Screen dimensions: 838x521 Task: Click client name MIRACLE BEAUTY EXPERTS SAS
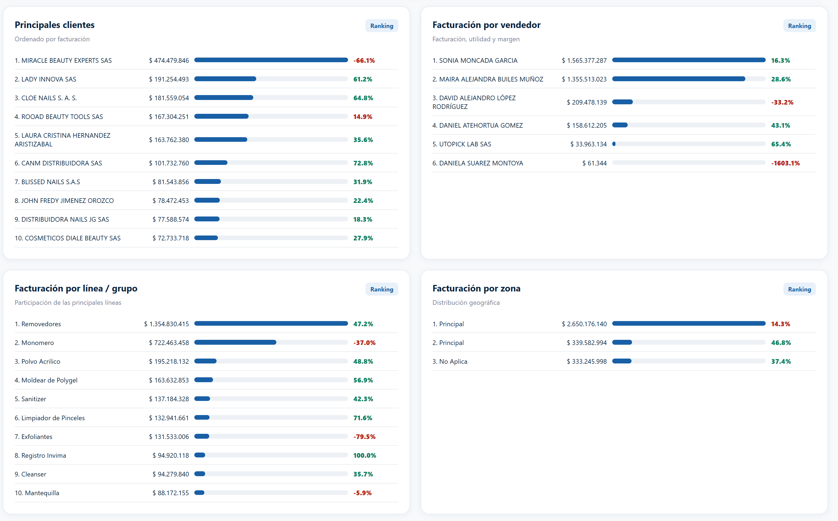(x=67, y=61)
